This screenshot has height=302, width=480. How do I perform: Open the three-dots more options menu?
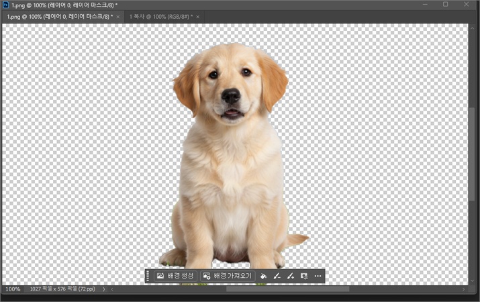tap(318, 276)
